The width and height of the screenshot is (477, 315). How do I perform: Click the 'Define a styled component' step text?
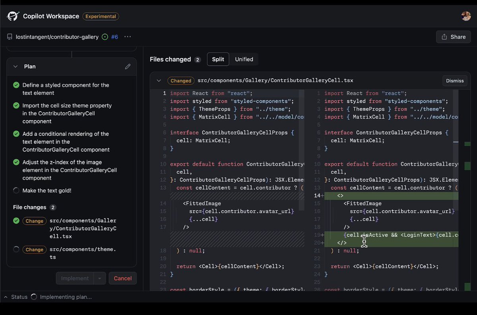pos(66,89)
